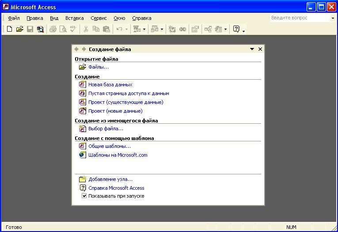
Task: Click the Справка Microsoft Access link
Action: click(116, 188)
